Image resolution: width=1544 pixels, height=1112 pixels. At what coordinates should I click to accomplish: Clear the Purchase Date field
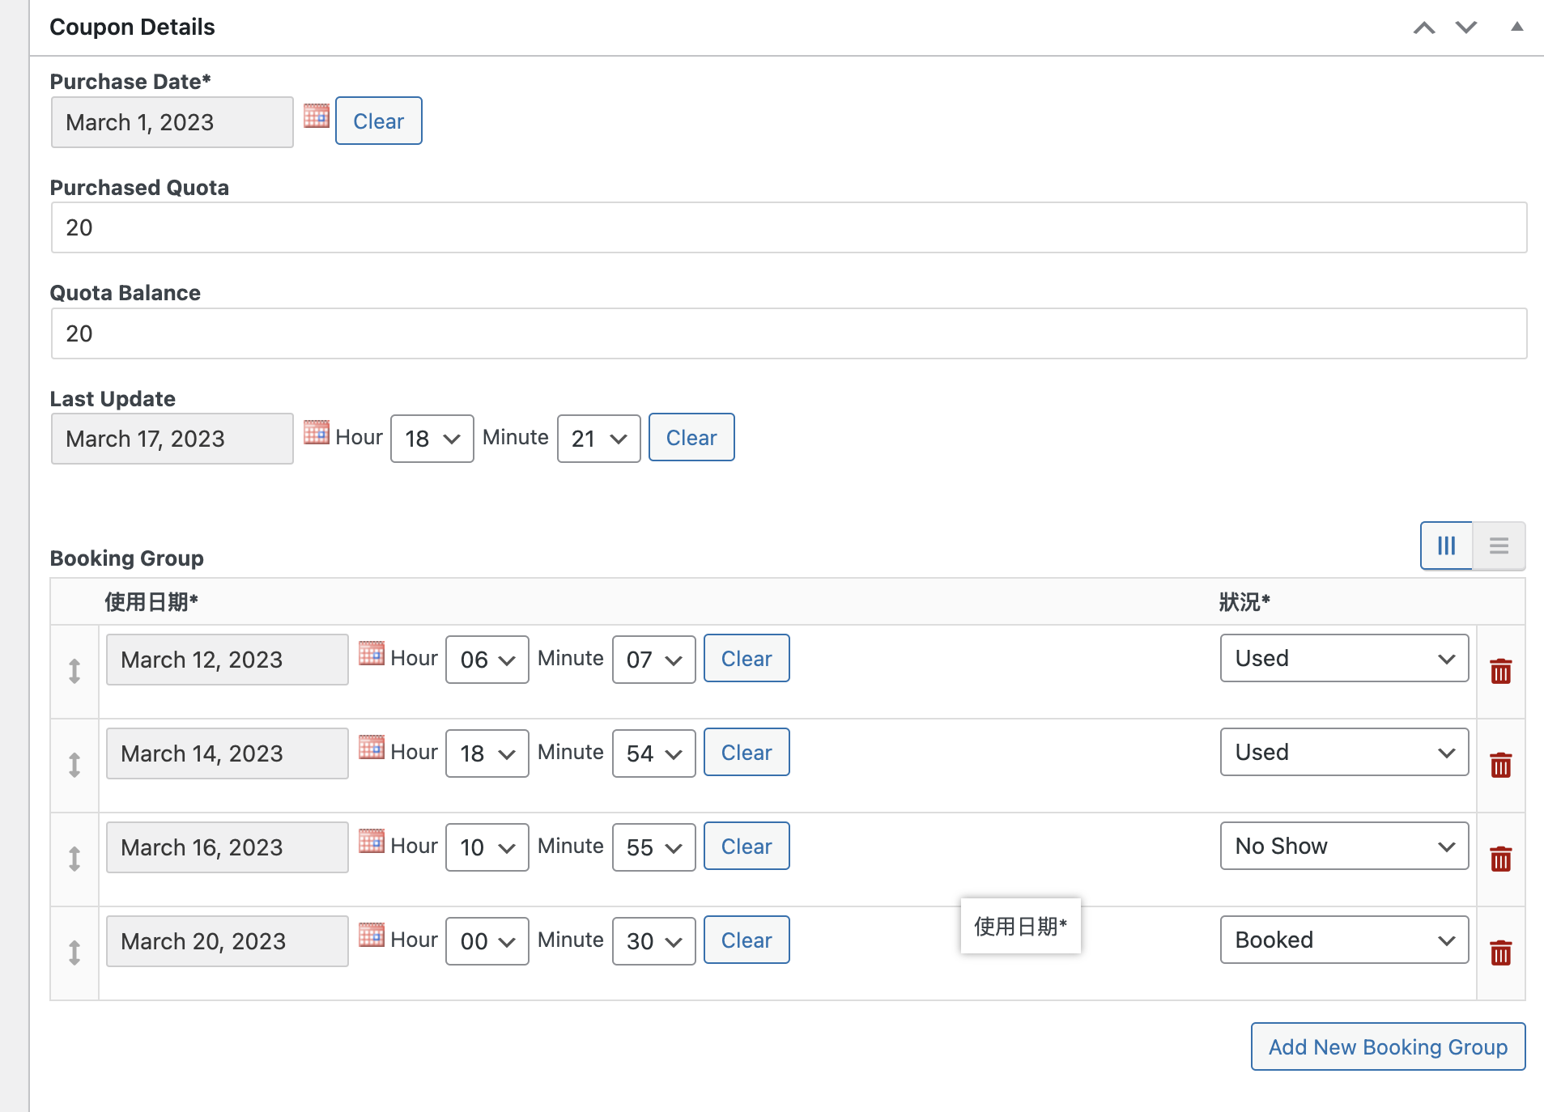coord(379,121)
